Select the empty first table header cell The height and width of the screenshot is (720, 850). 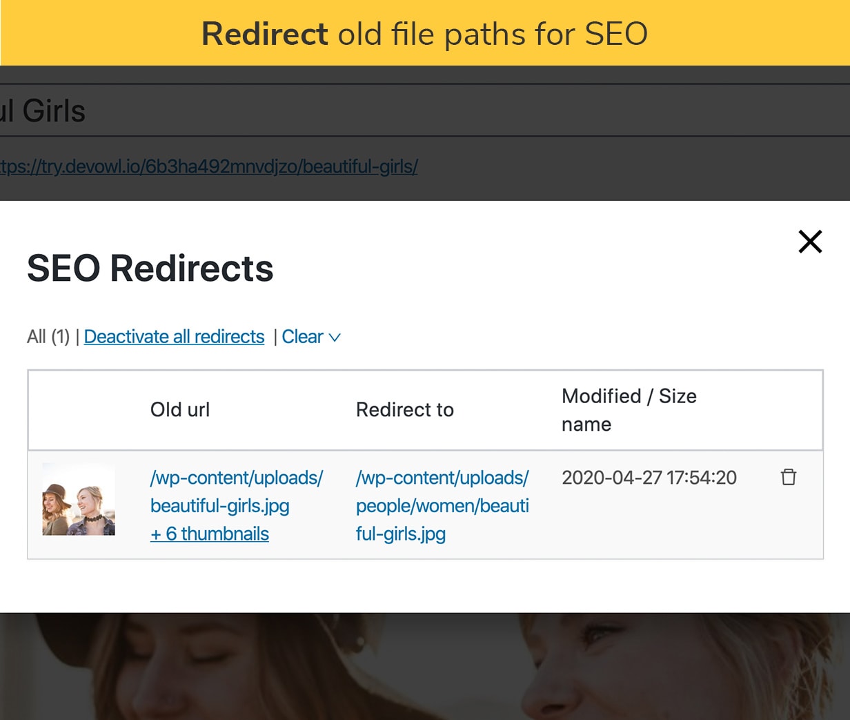point(83,410)
